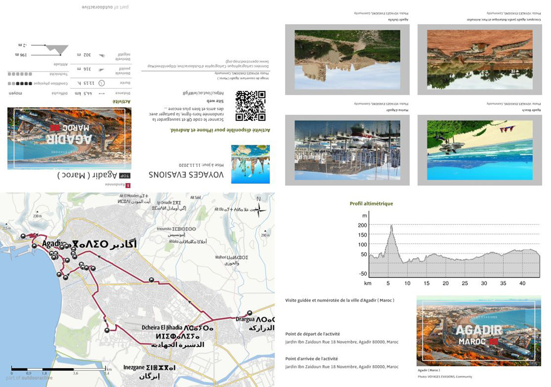Click the '44,5 km' distance value
The width and height of the screenshot is (551, 387).
(x=83, y=93)
